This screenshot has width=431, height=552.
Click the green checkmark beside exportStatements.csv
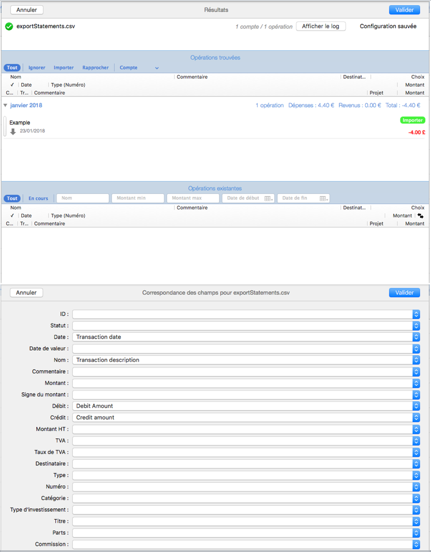9,27
